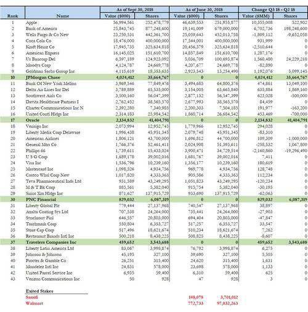Select the Apple name cell
This screenshot has width=308, height=312.
[x=31, y=22]
